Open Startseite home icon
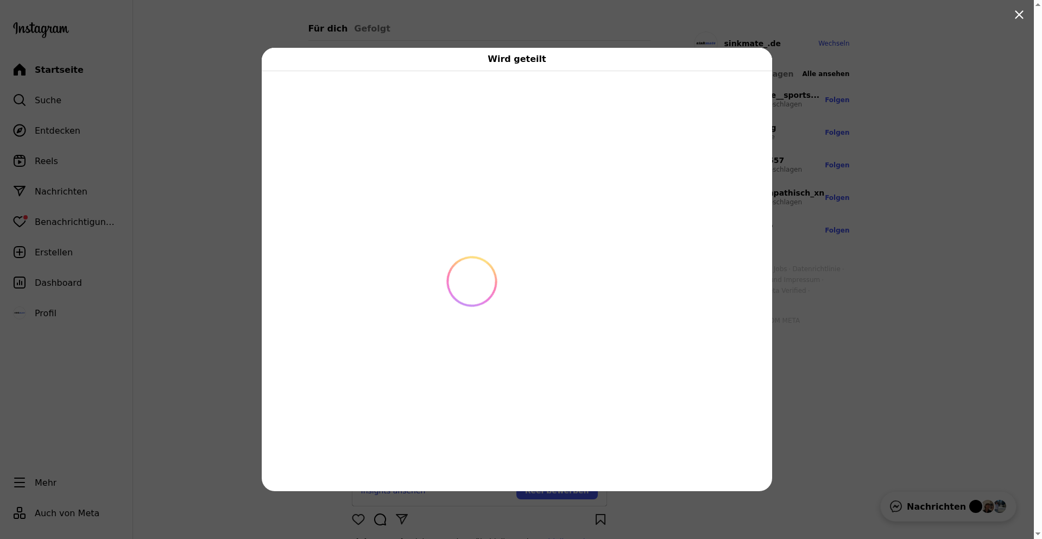This screenshot has height=539, width=1042. [20, 70]
